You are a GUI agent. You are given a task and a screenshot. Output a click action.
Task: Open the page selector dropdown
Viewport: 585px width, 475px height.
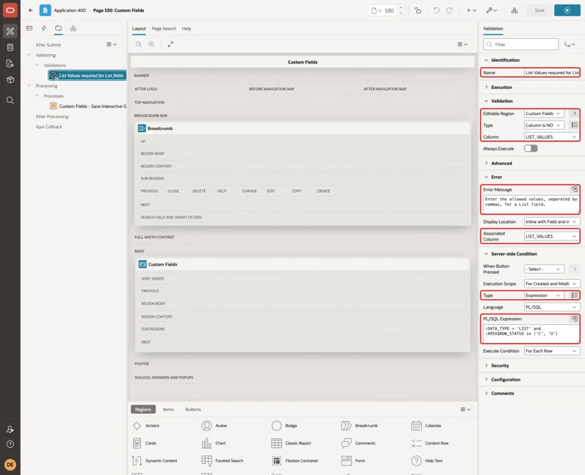[x=376, y=10]
